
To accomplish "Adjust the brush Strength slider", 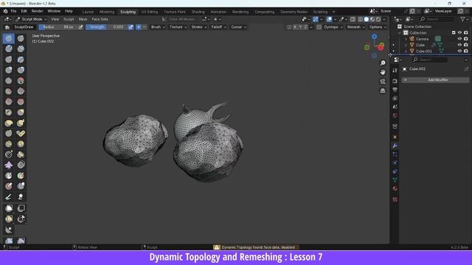I will (106, 27).
